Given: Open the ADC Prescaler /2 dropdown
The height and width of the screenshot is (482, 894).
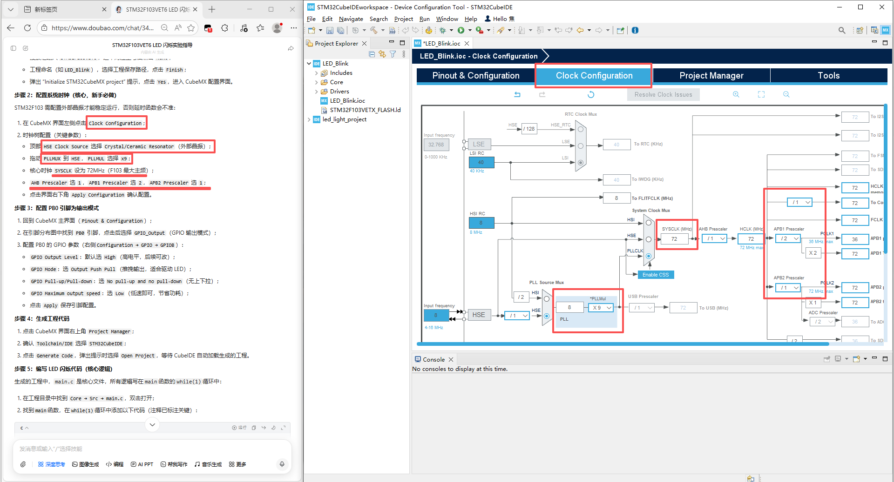Looking at the screenshot, I should click(x=822, y=322).
